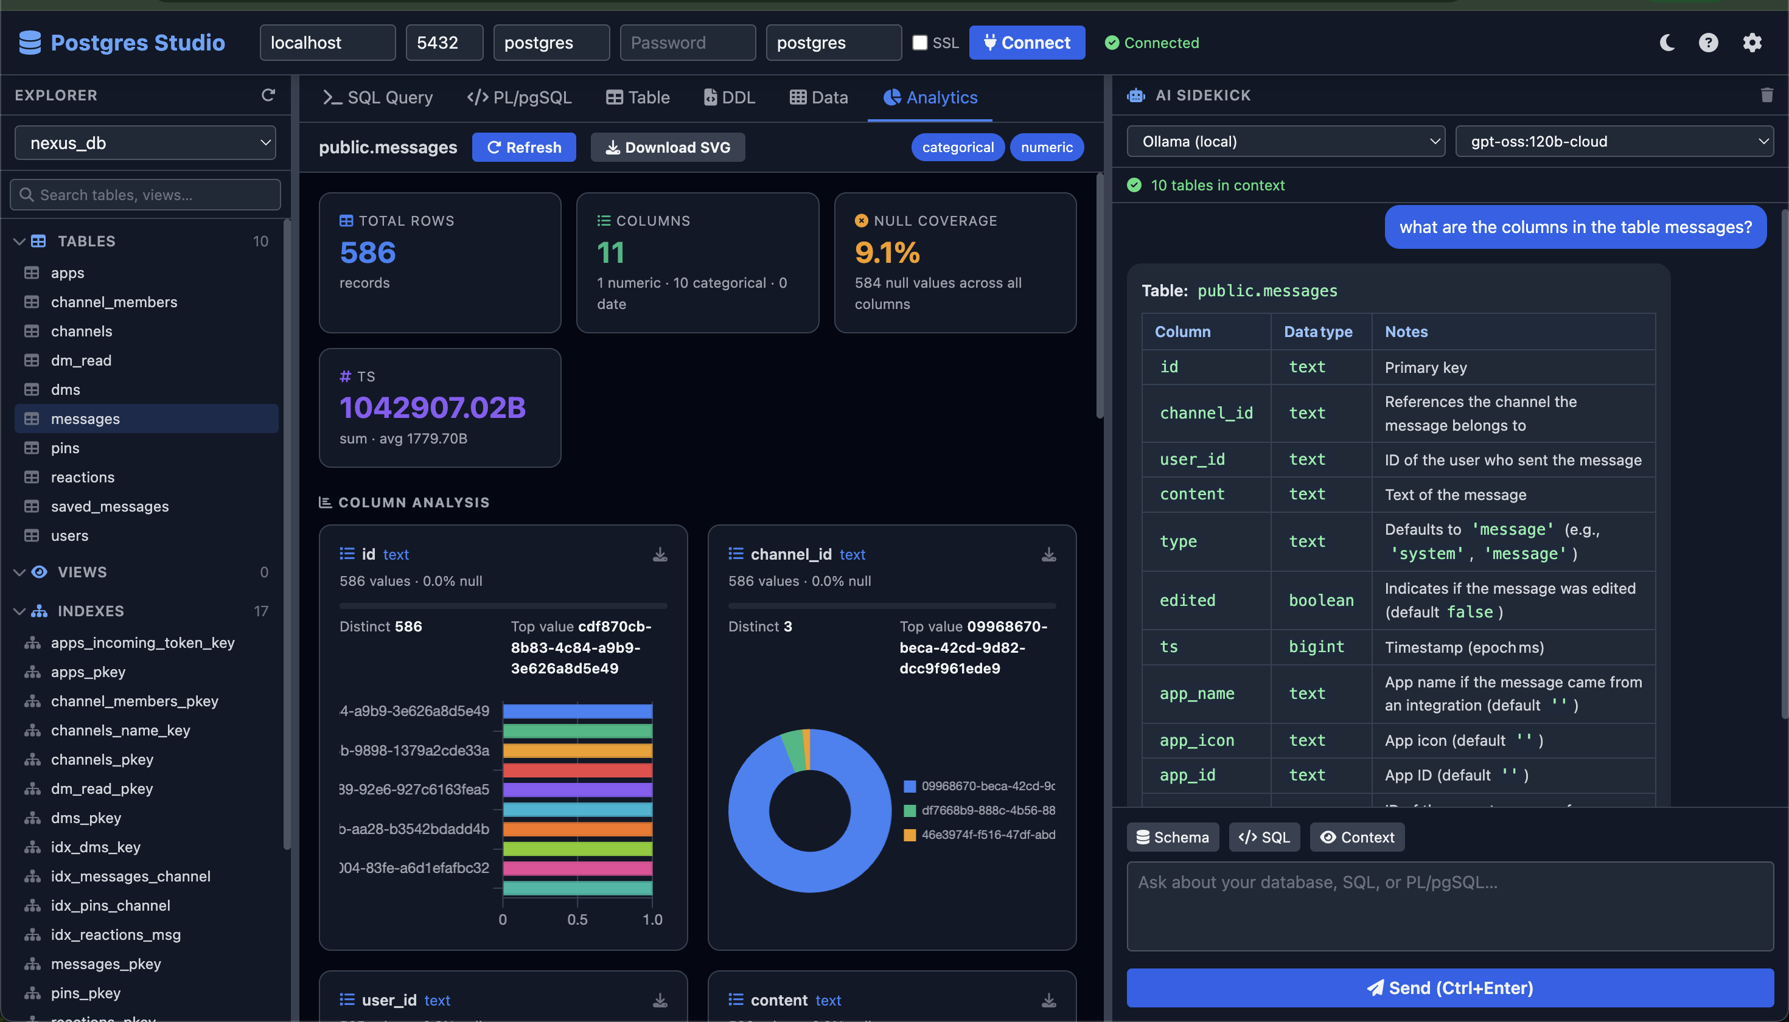Download the id column chart
This screenshot has width=1789, height=1022.
(660, 555)
